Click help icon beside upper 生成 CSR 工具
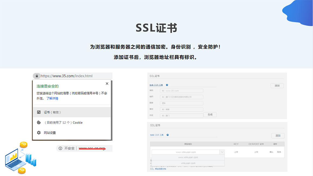Viewport: 313px width, 176px height. pos(167,85)
